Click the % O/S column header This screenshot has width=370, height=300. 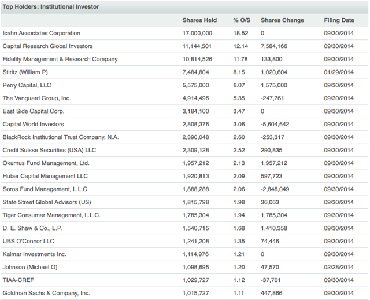coord(242,20)
